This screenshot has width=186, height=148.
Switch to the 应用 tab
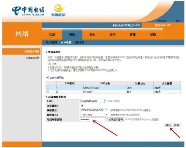pyautogui.click(x=113, y=34)
